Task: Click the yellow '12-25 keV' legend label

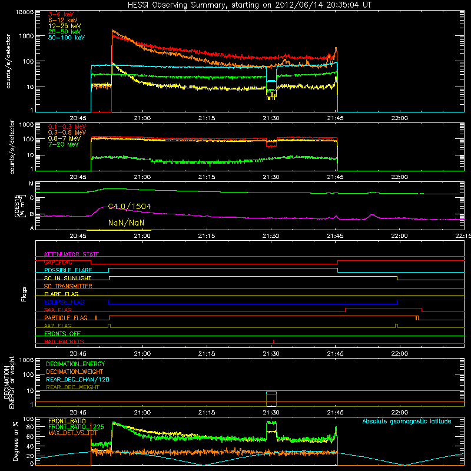Action: pyautogui.click(x=65, y=26)
